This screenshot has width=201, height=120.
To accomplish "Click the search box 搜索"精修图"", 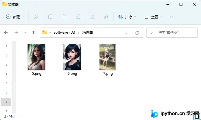I will point(172,33).
